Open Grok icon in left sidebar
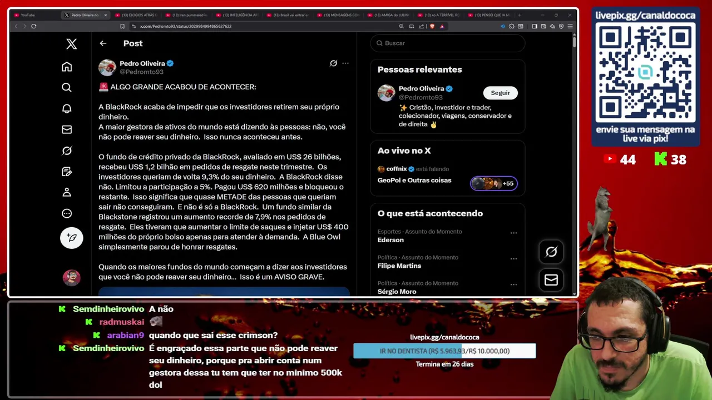Viewport: 712px width, 400px height. click(x=67, y=151)
